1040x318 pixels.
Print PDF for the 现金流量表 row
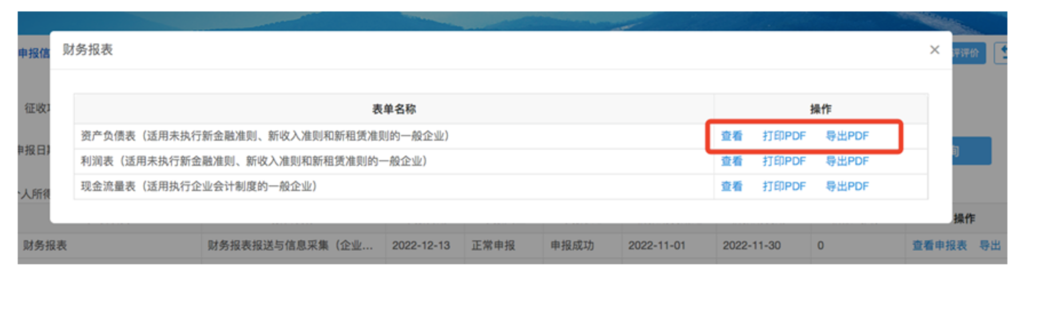tap(784, 186)
